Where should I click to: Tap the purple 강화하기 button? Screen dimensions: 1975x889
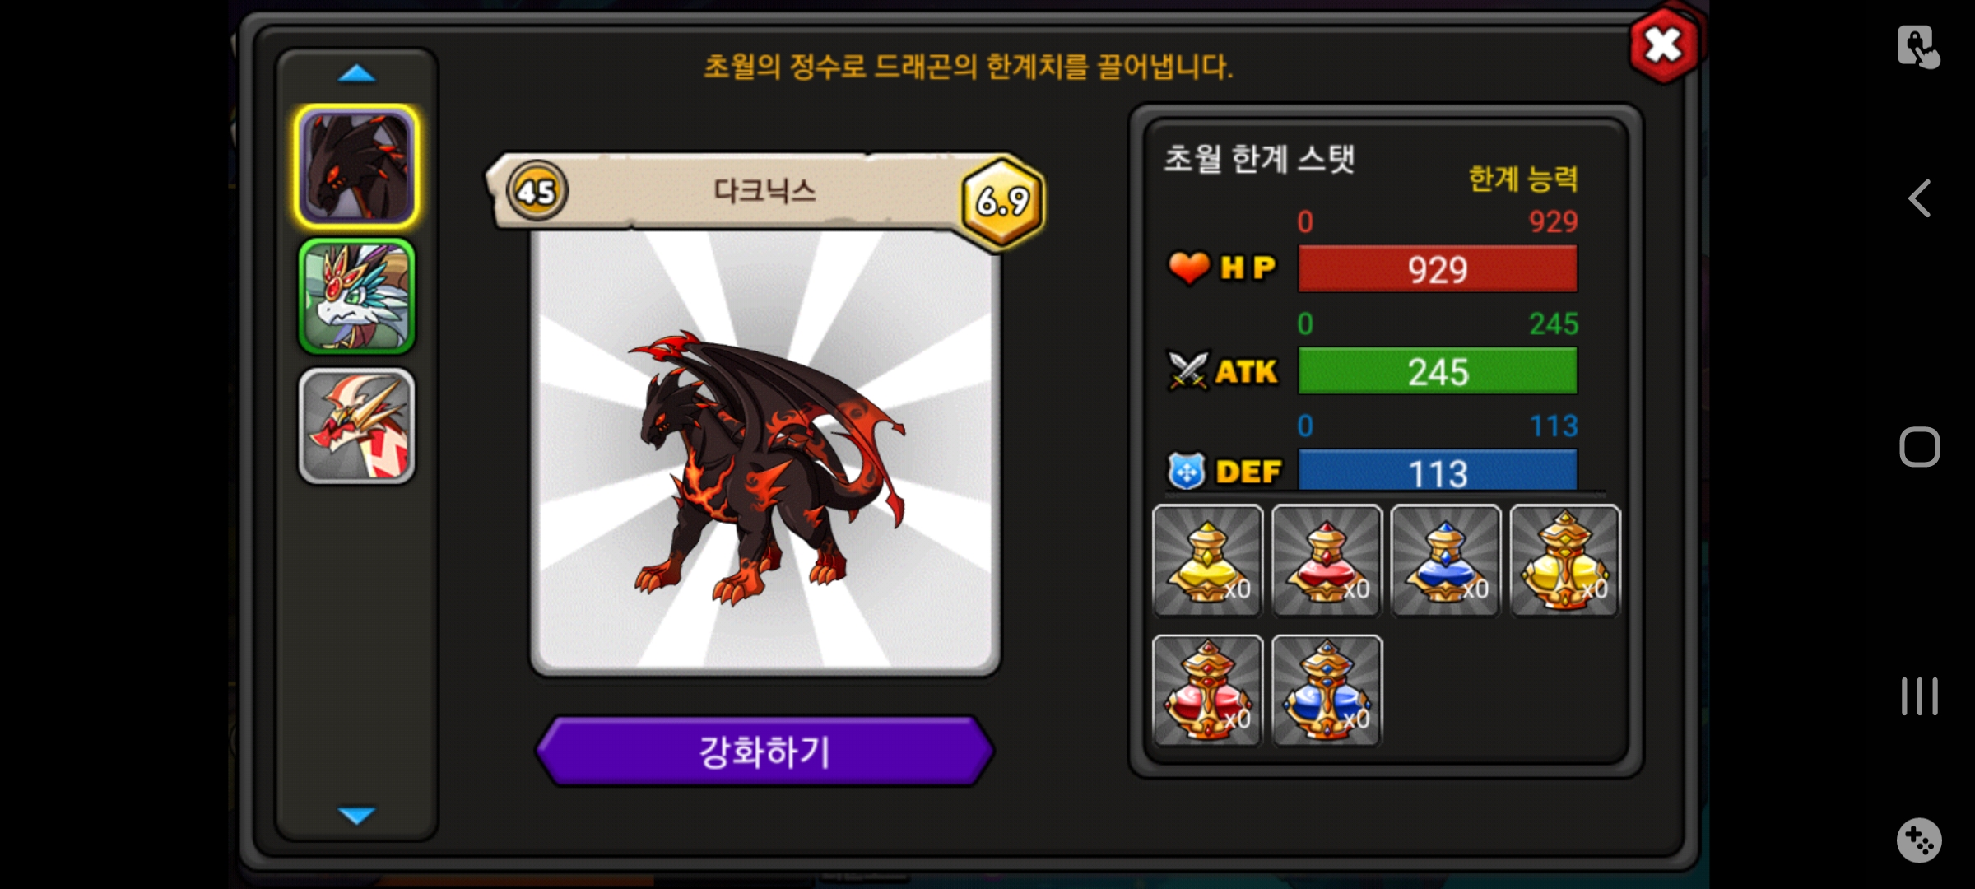[x=765, y=752]
